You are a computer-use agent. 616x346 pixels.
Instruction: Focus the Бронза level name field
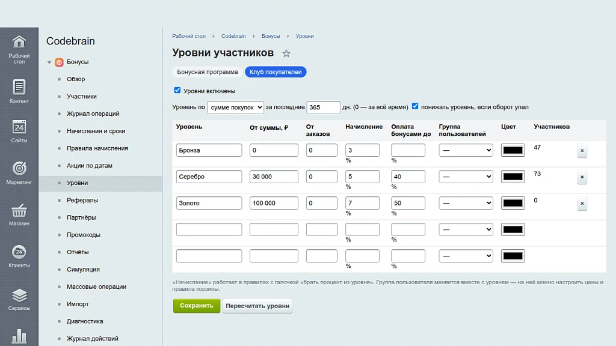coord(209,150)
